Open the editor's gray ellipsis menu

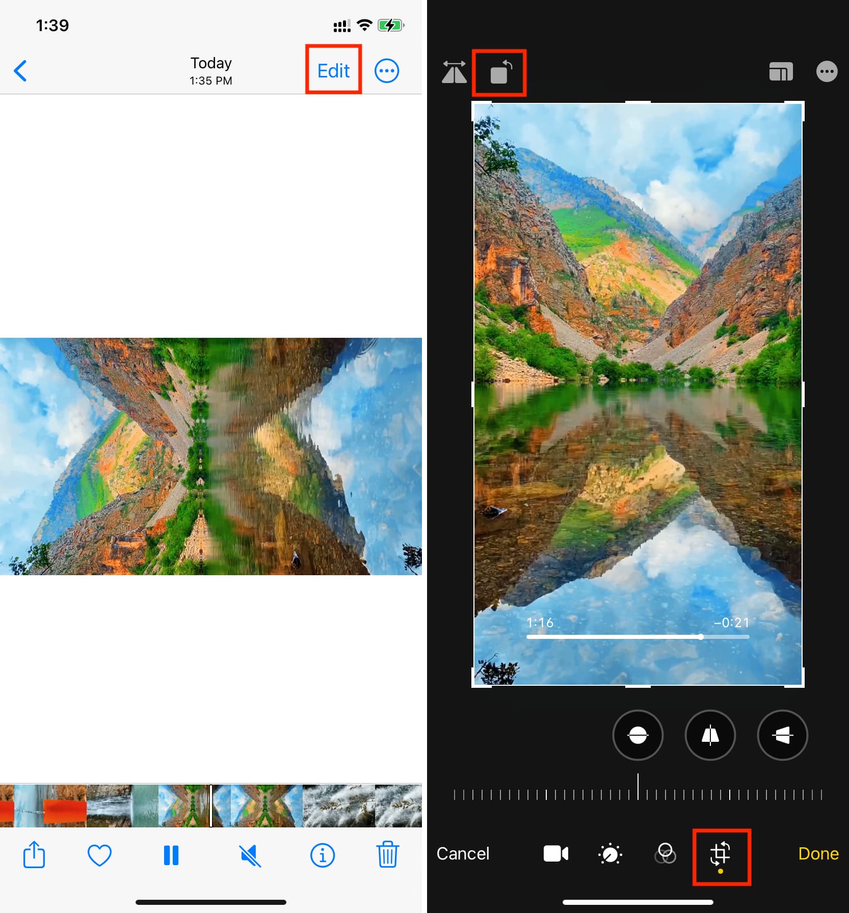pos(827,71)
